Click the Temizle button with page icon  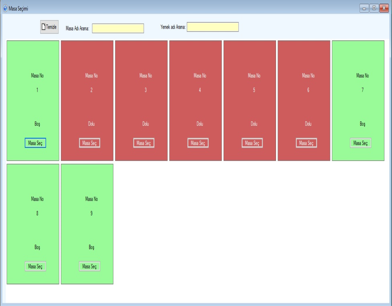coord(49,27)
